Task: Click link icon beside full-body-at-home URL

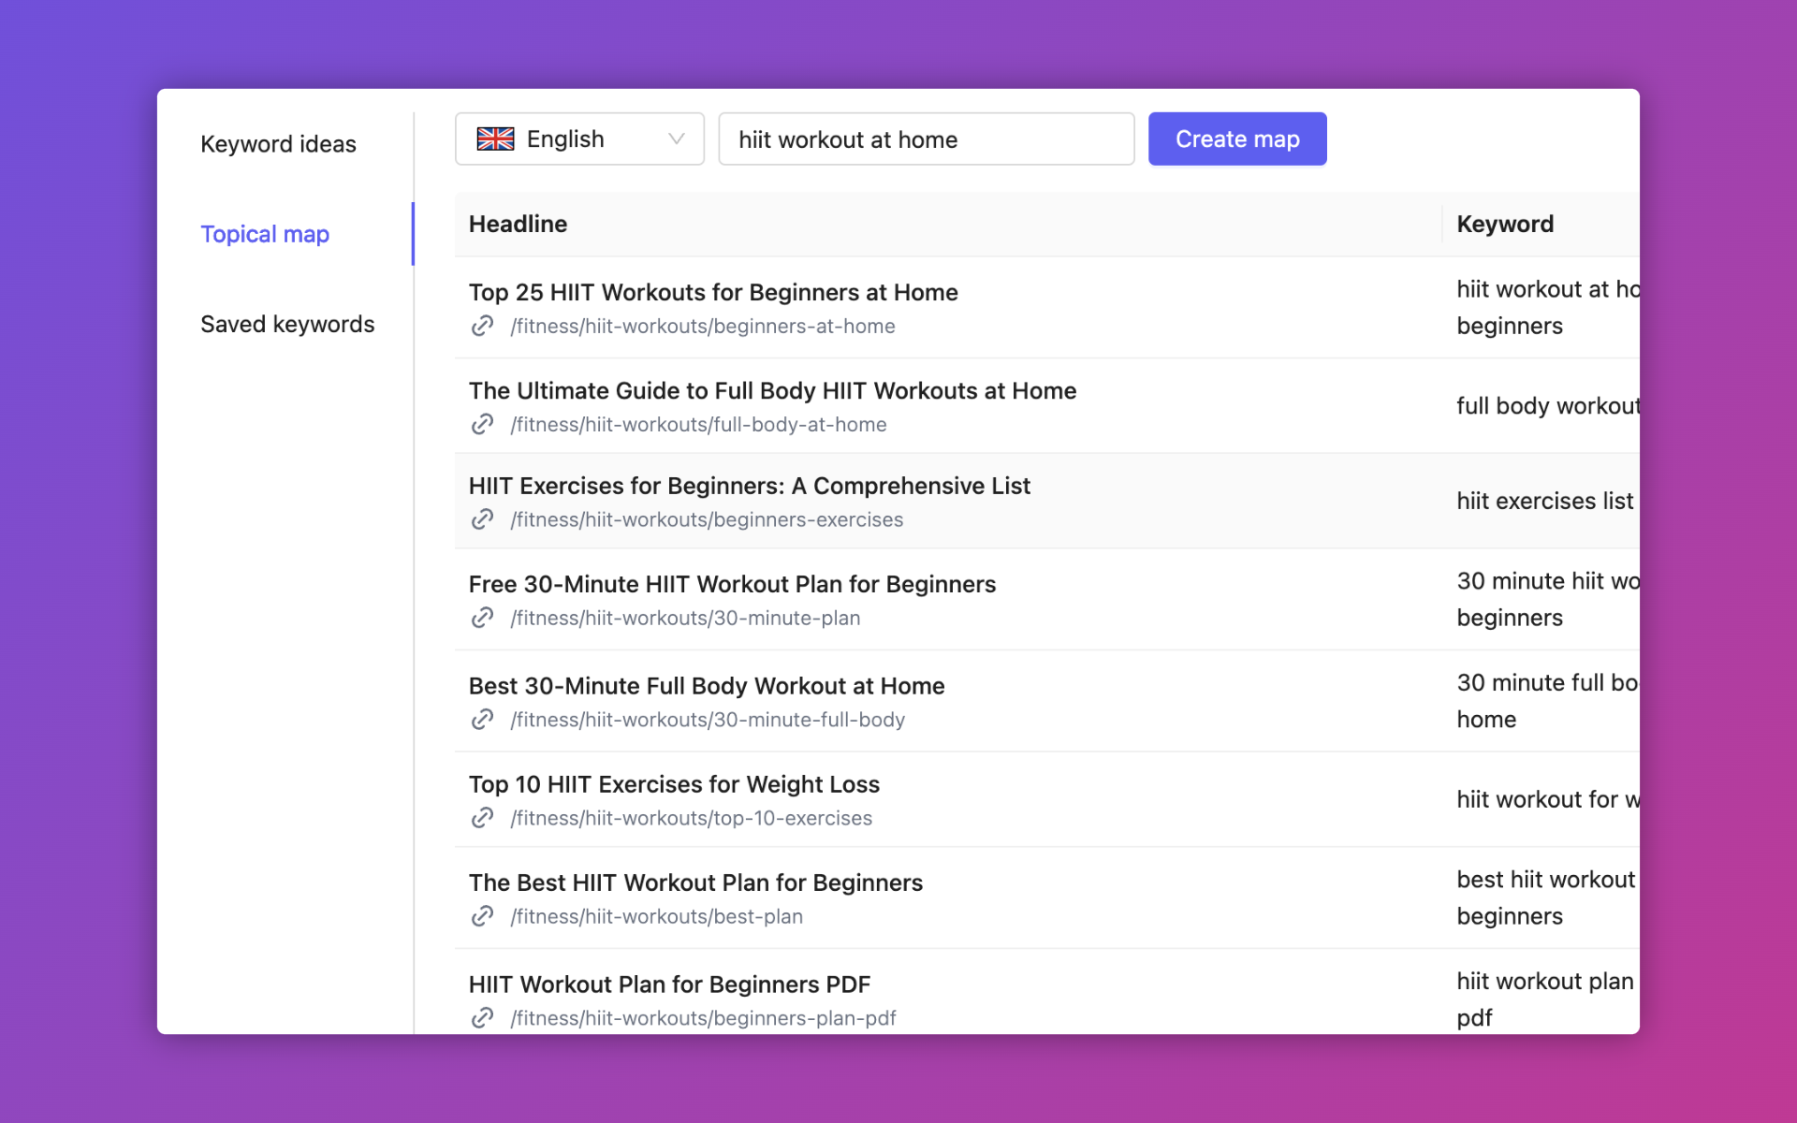Action: tap(482, 424)
